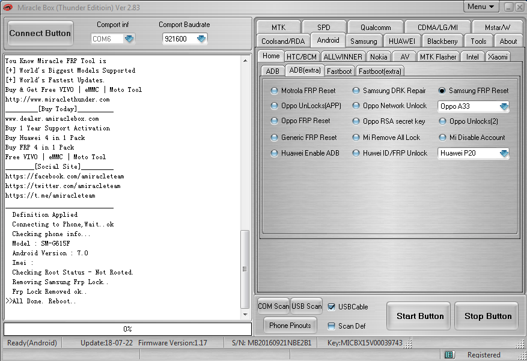This screenshot has height=361, width=527.
Task: Expand the Huawei P20 model dropdown
Action: point(504,153)
